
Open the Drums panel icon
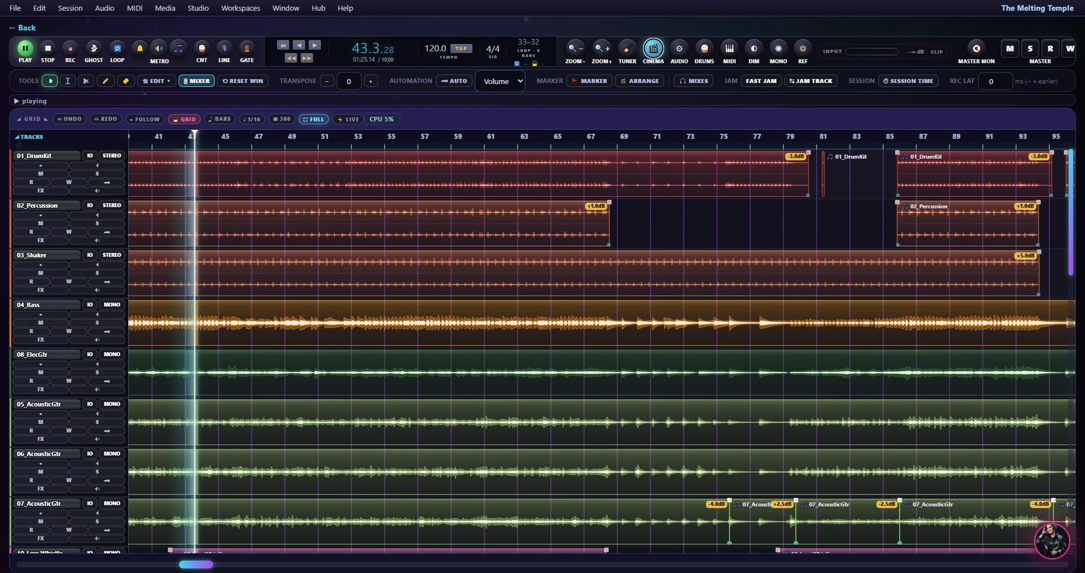click(x=704, y=49)
